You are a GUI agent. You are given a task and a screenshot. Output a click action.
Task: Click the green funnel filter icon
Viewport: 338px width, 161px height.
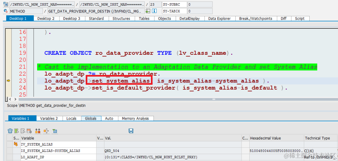(x=55, y=131)
